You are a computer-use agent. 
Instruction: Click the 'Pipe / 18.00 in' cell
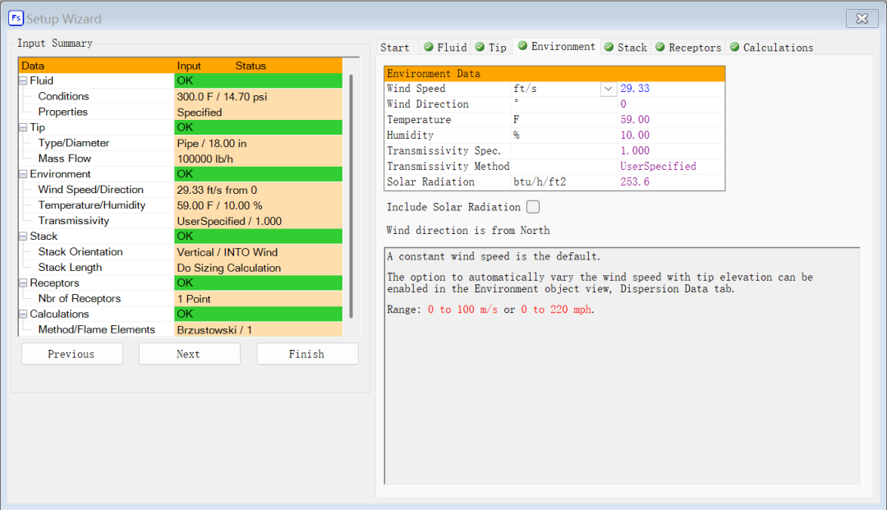(x=259, y=143)
